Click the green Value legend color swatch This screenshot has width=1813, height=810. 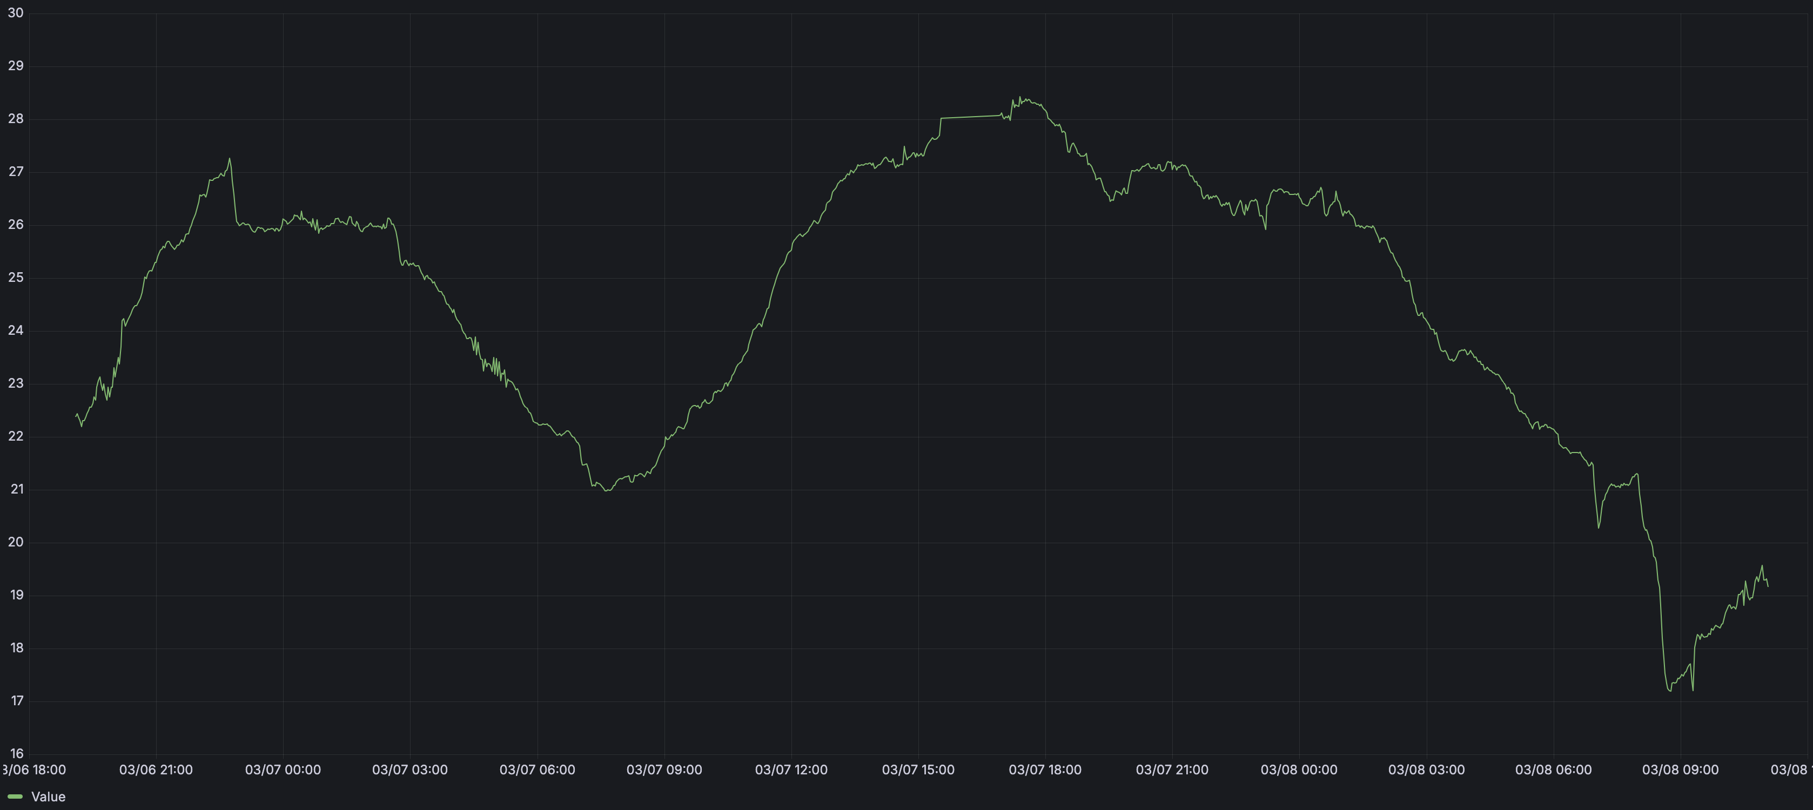pyautogui.click(x=15, y=796)
